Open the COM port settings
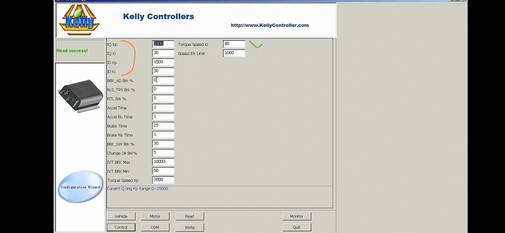 (x=155, y=227)
